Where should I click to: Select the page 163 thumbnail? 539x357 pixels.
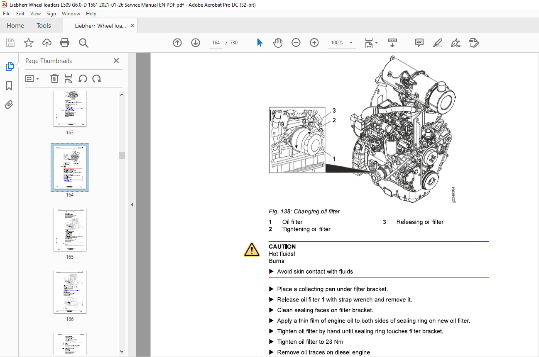click(x=70, y=108)
